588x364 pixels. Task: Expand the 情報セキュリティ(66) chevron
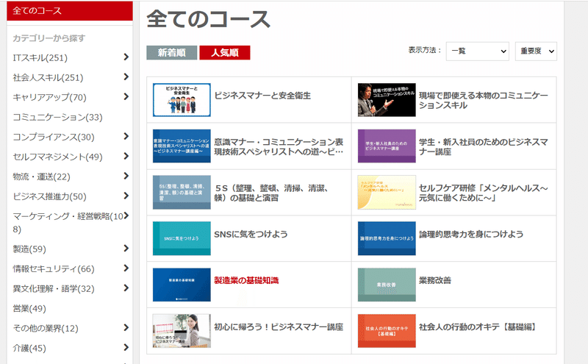126,268
